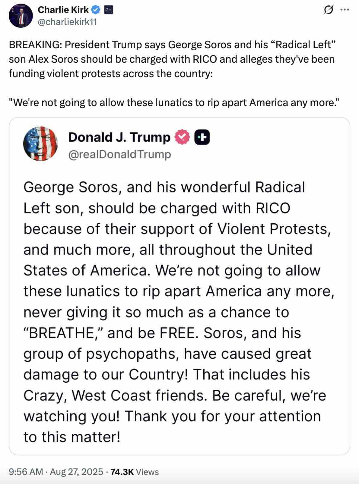Click the affiliation badge beside Charlie Kirk's checkmark
This screenshot has height=484, width=359.
[108, 10]
